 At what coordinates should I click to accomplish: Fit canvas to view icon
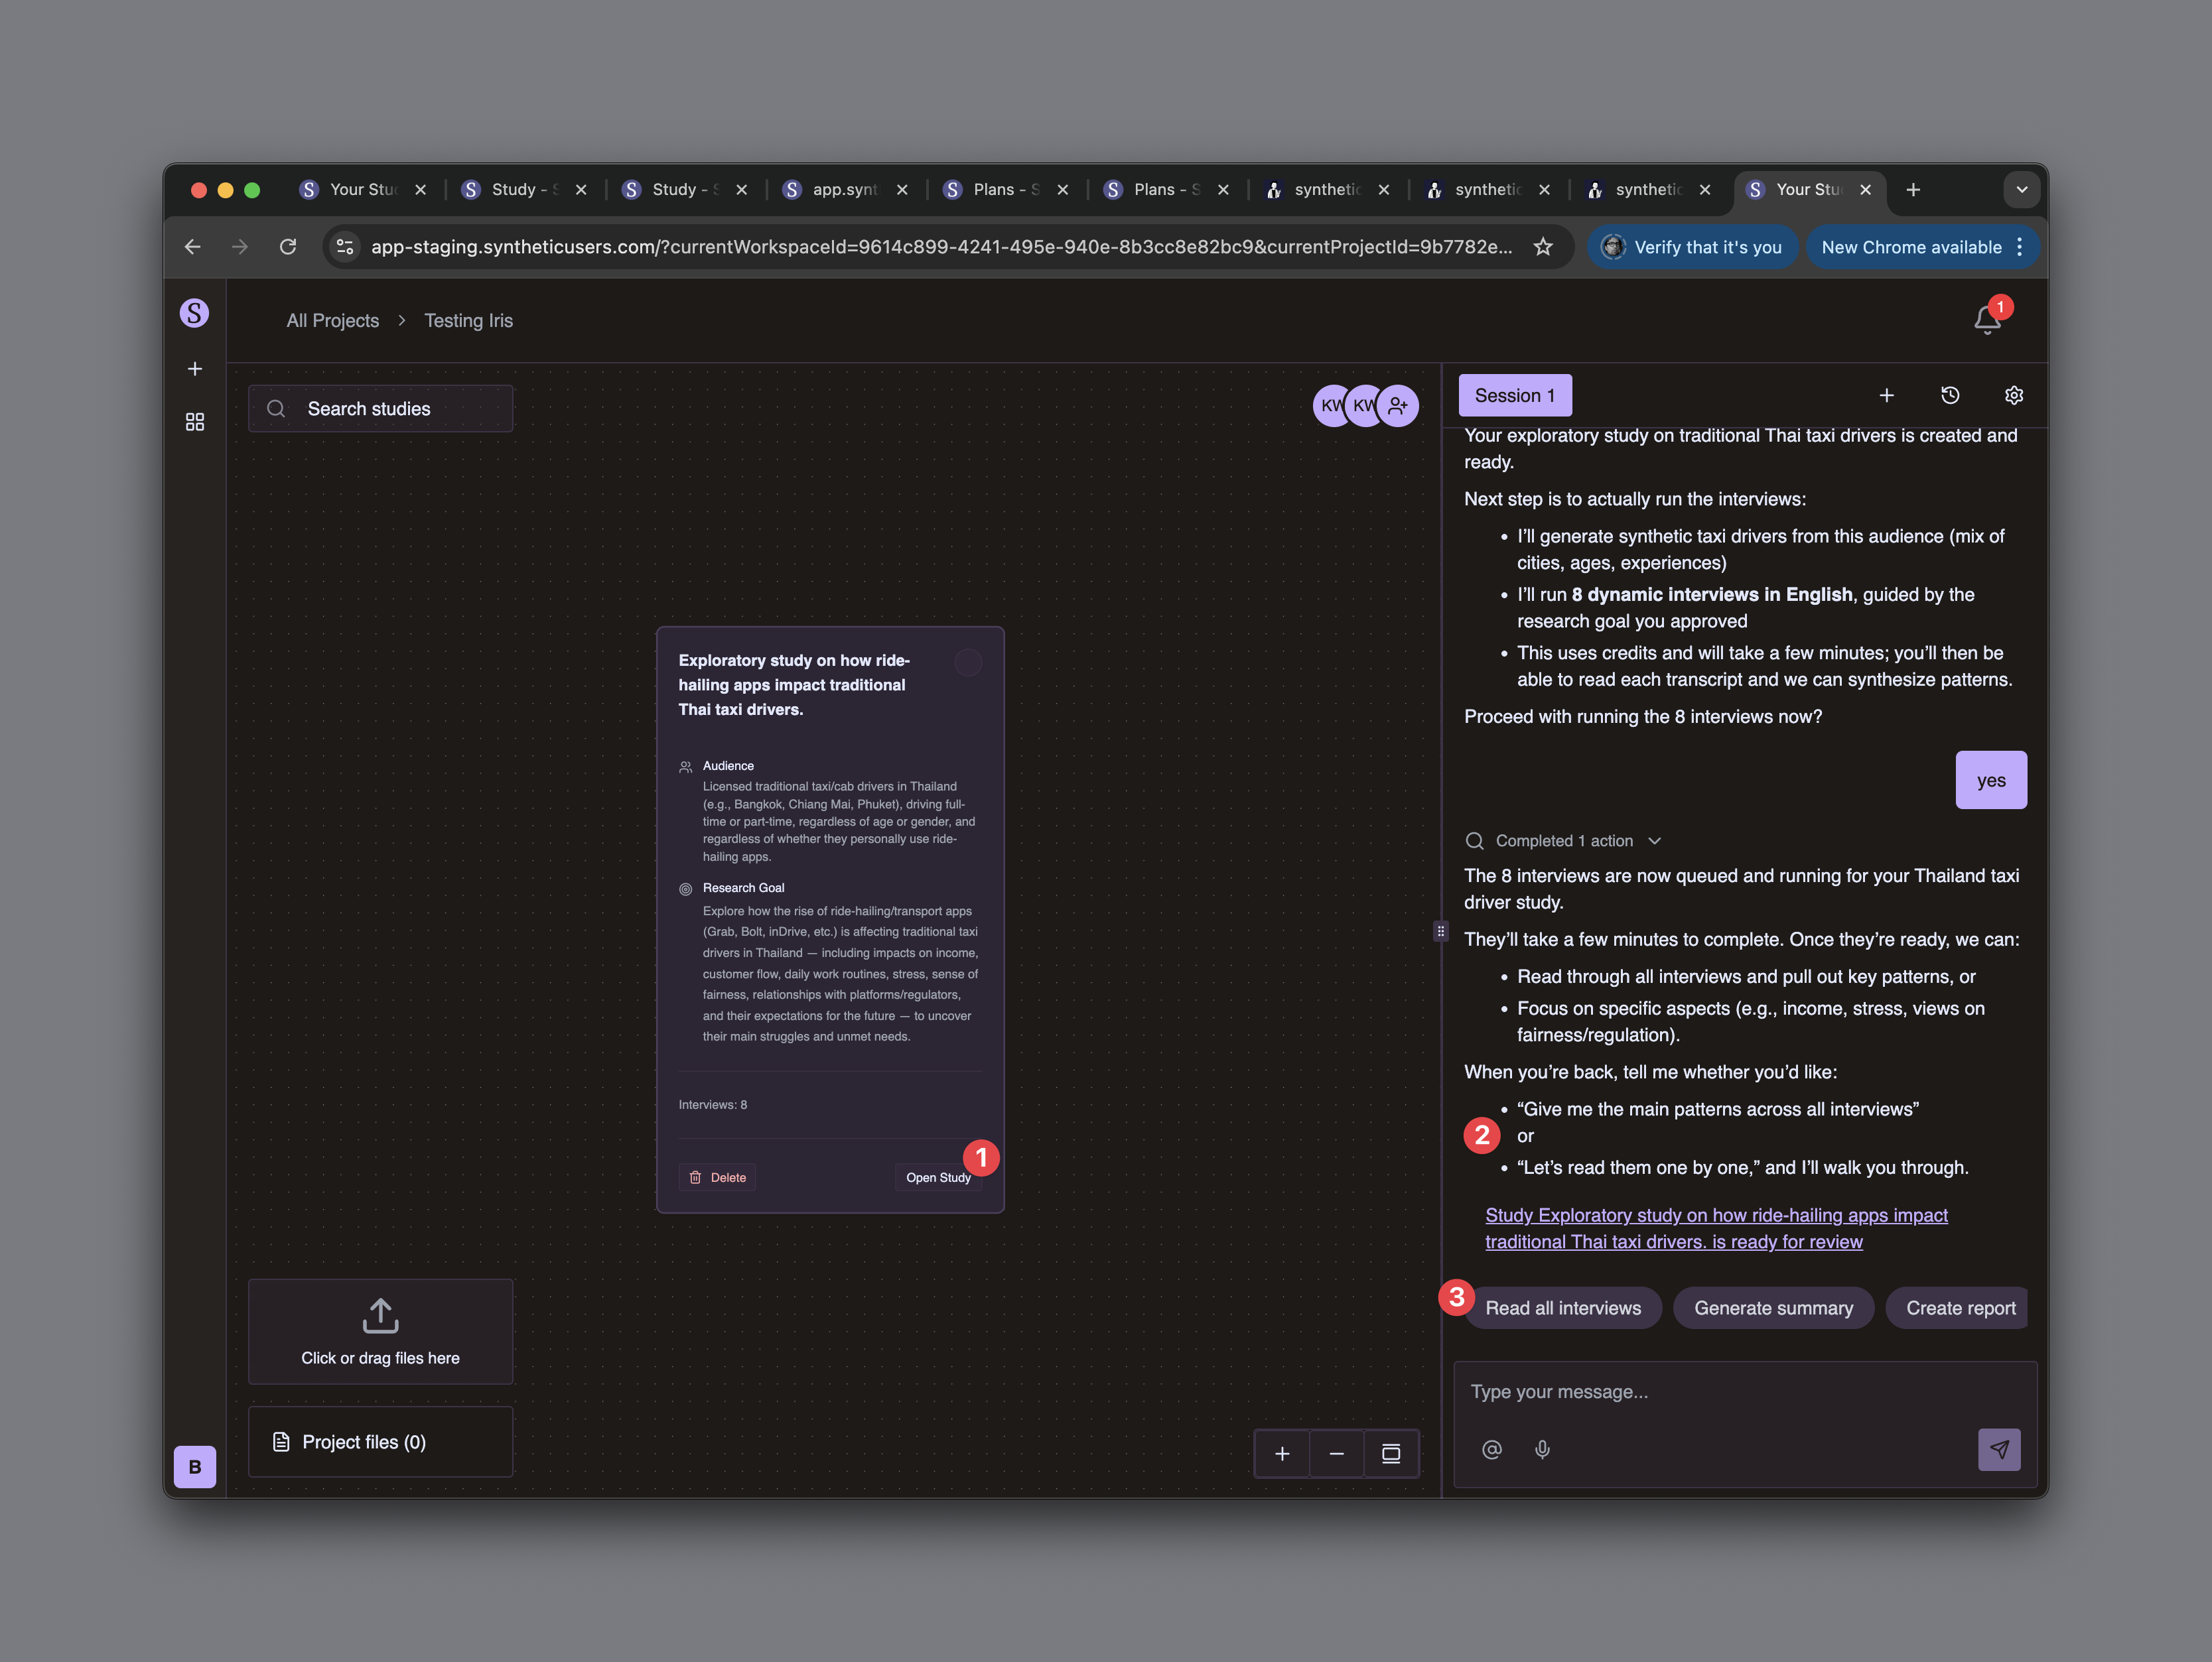coord(1390,1453)
